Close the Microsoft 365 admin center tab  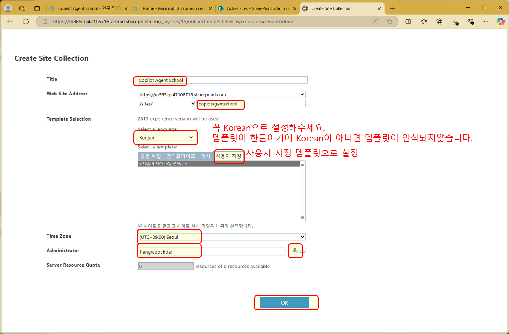210,9
